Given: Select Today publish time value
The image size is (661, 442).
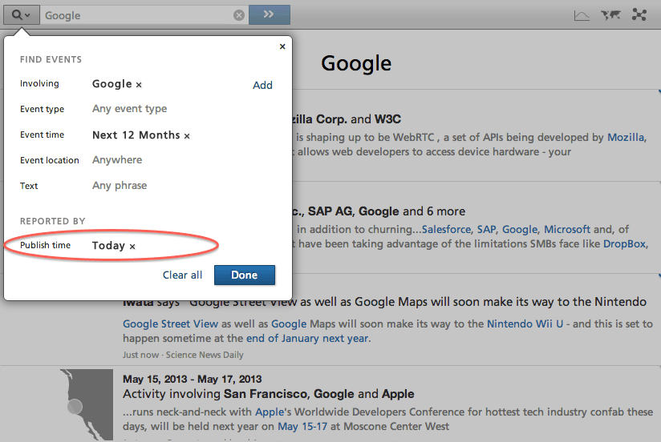Looking at the screenshot, I should tap(108, 245).
